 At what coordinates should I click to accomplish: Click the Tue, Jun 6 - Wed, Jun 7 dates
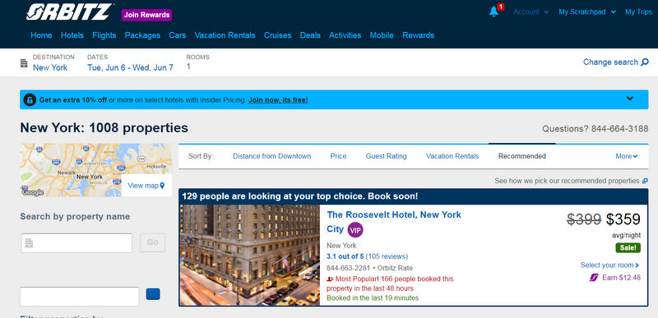130,67
